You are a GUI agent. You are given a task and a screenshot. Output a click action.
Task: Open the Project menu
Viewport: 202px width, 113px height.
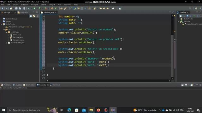[52, 5]
